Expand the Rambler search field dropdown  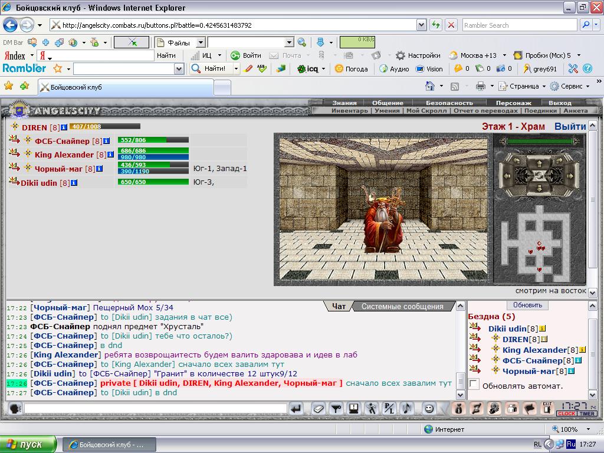[178, 69]
